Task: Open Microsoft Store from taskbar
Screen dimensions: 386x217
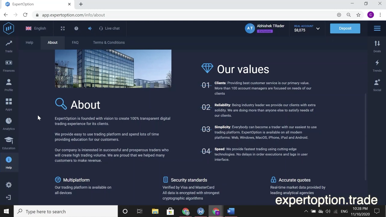Action: click(170, 211)
